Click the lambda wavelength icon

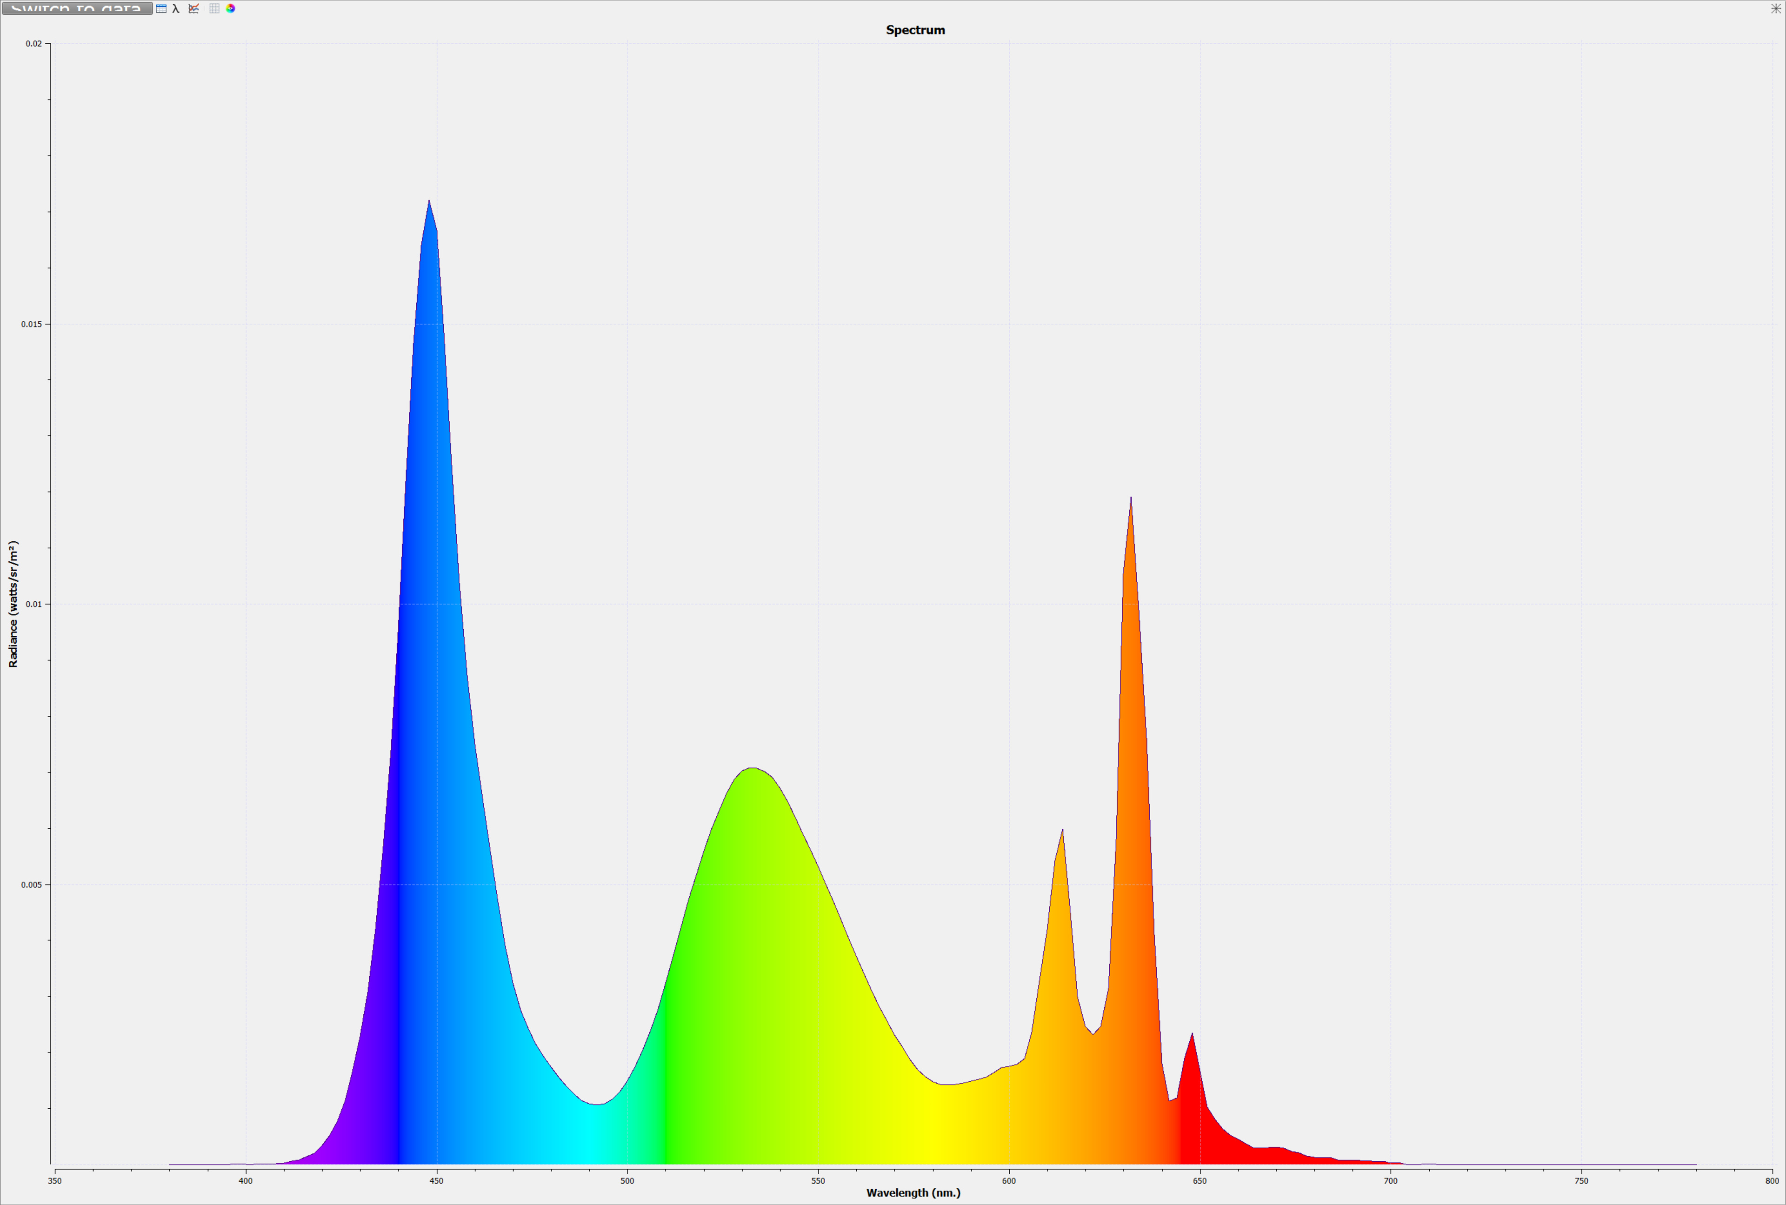(x=176, y=8)
